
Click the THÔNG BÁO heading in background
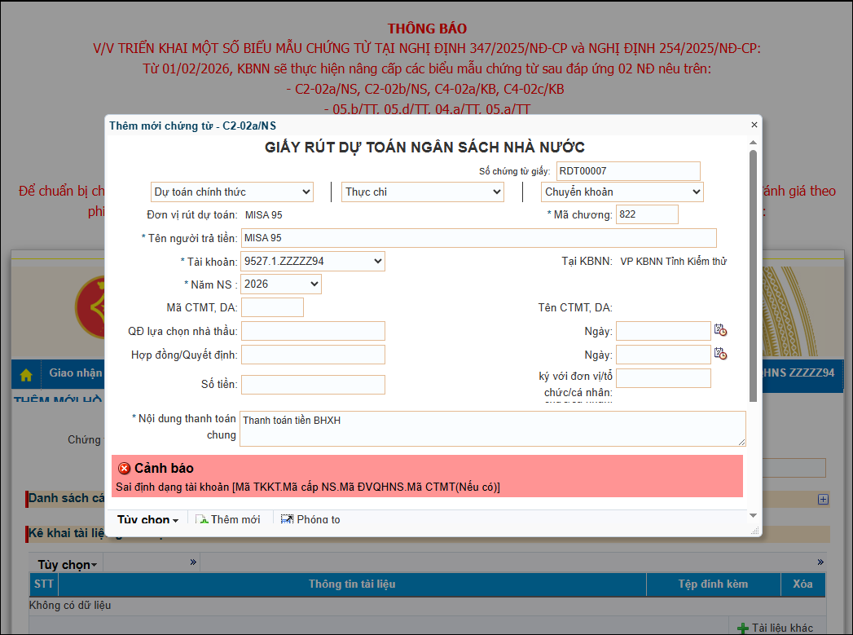click(427, 29)
